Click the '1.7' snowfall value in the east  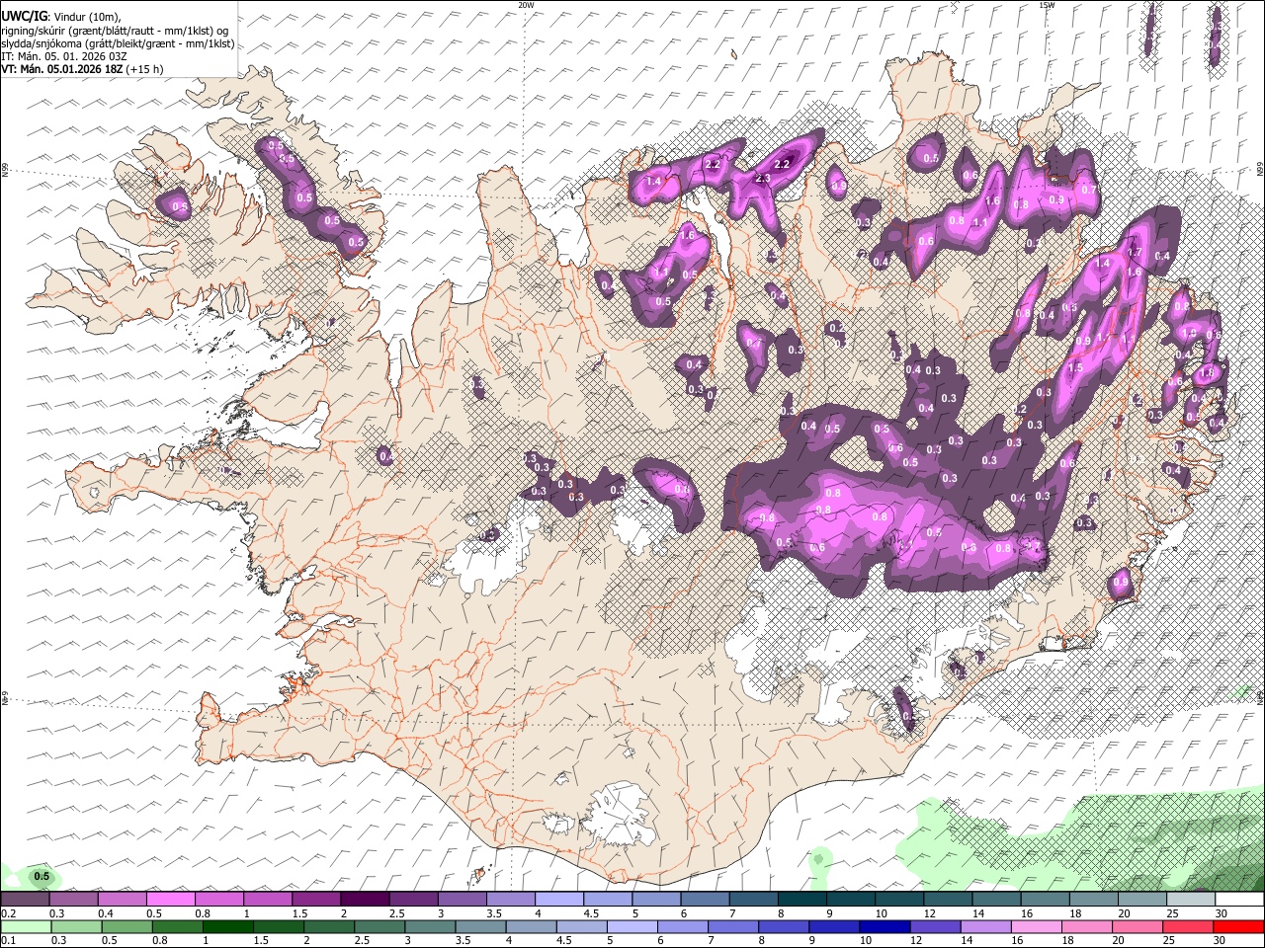(1135, 252)
